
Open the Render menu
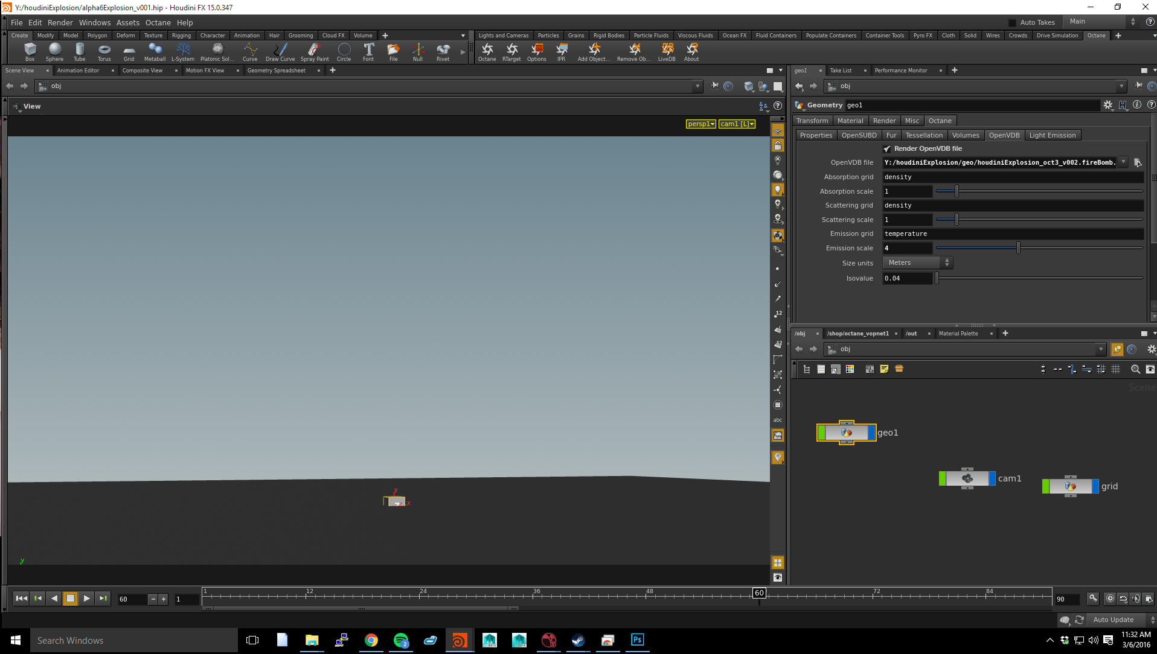[x=60, y=23]
